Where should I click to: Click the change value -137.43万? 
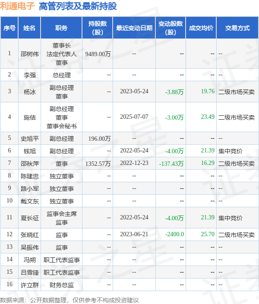[171, 164]
